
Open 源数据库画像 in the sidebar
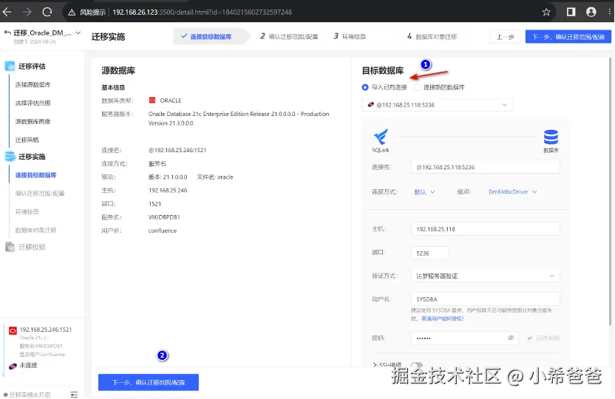(33, 121)
